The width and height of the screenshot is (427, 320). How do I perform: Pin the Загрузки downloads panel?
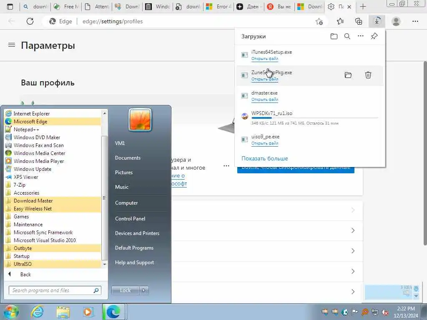[374, 36]
